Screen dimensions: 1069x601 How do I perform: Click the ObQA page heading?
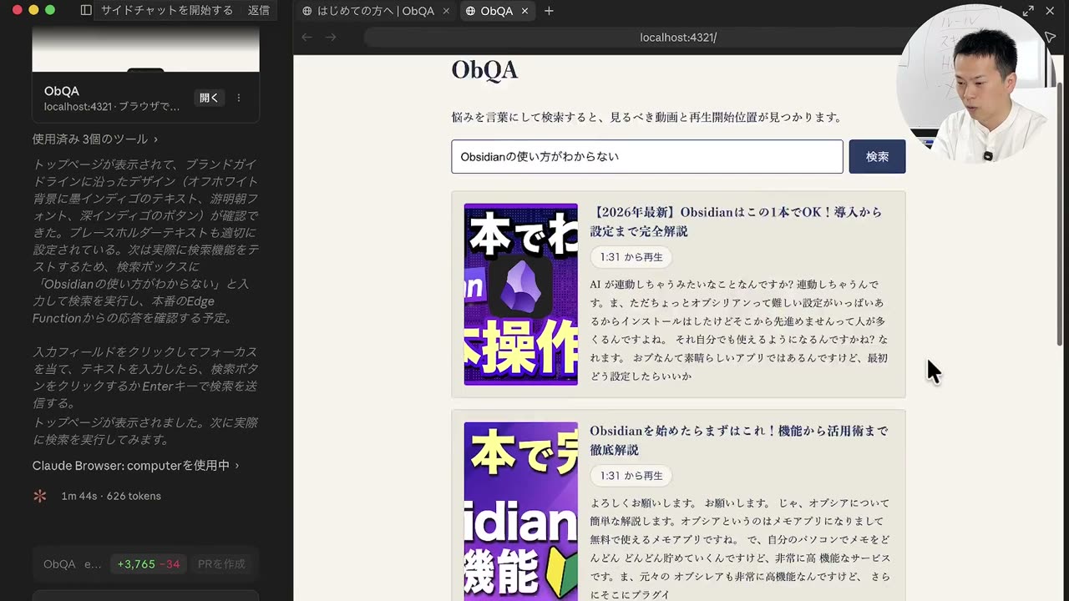[484, 70]
